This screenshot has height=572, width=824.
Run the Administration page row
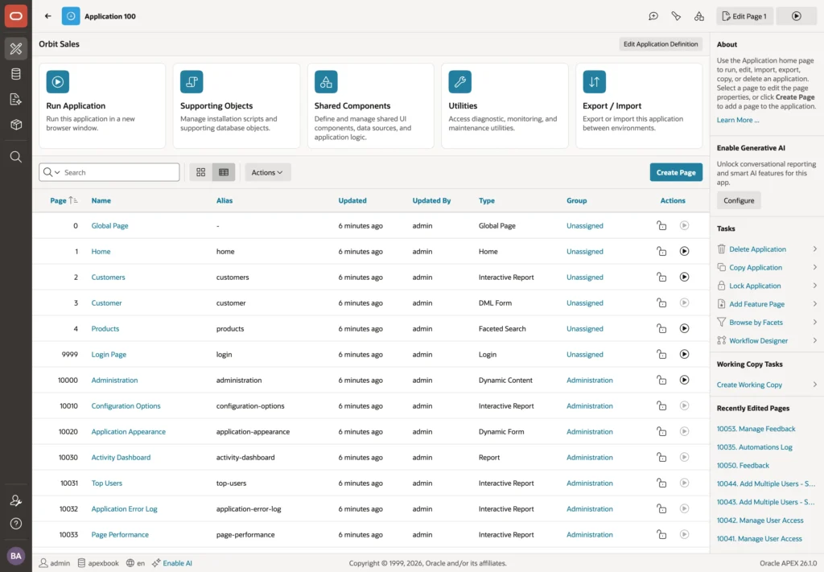click(684, 380)
